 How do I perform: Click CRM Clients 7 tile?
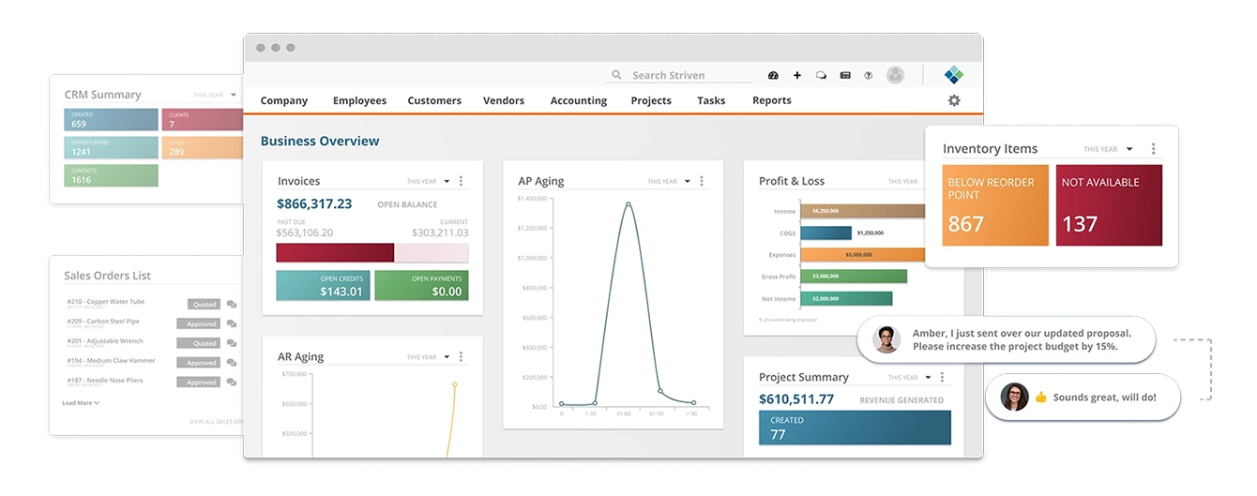coord(203,119)
